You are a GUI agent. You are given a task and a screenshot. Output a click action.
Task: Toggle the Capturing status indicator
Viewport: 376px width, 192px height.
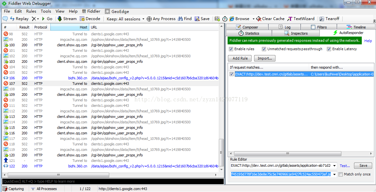point(13,189)
